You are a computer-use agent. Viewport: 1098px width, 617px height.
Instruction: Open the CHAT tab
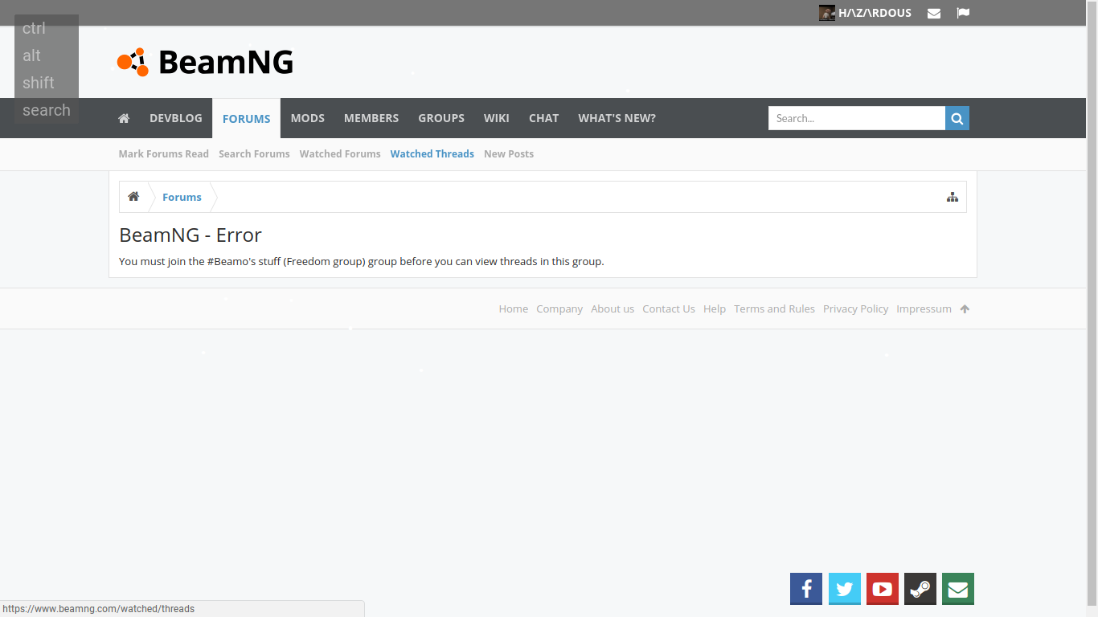point(544,118)
